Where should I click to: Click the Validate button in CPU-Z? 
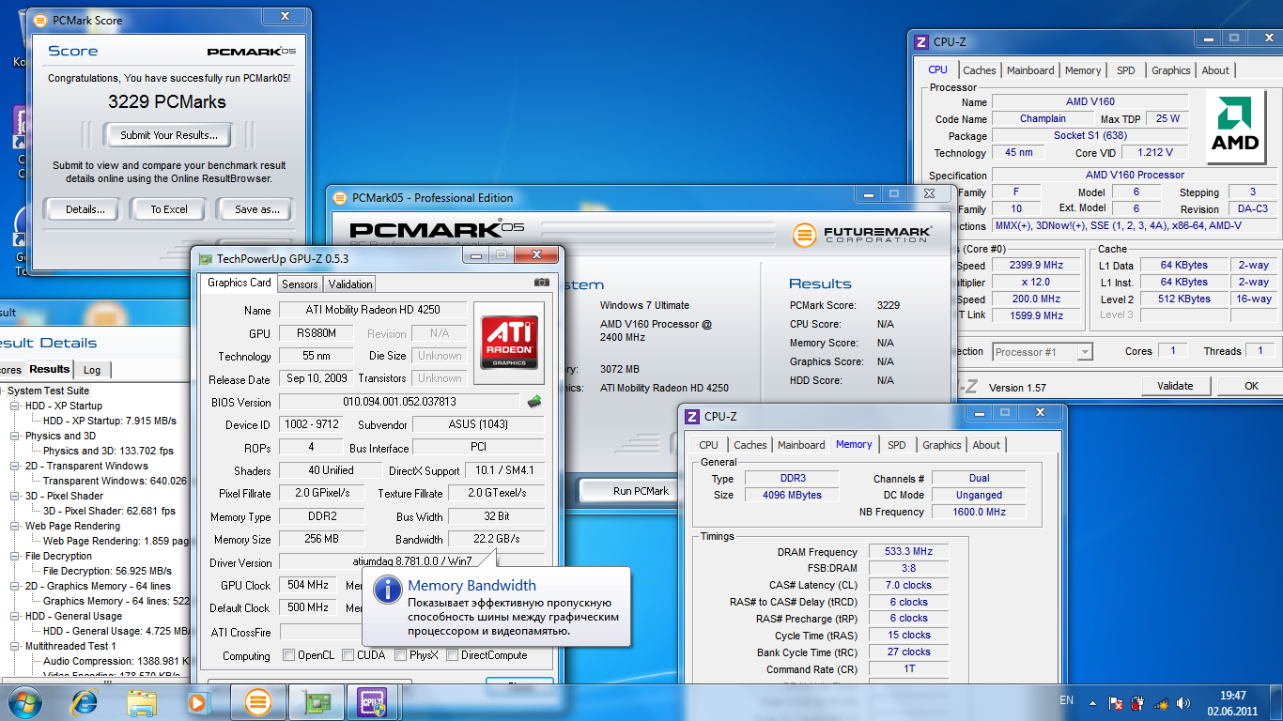coord(1175,386)
